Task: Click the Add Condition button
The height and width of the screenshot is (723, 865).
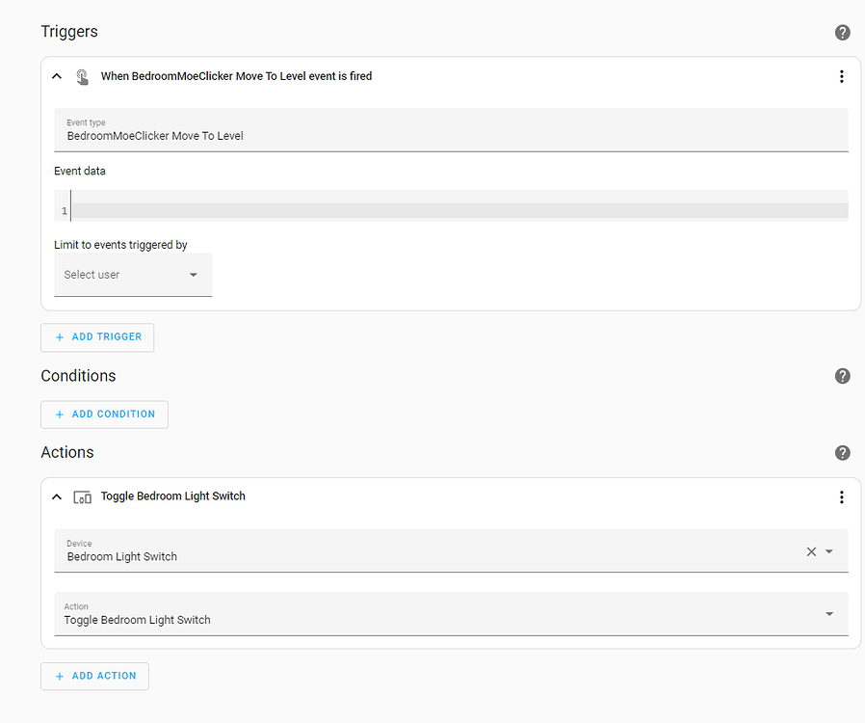Action: click(x=104, y=415)
